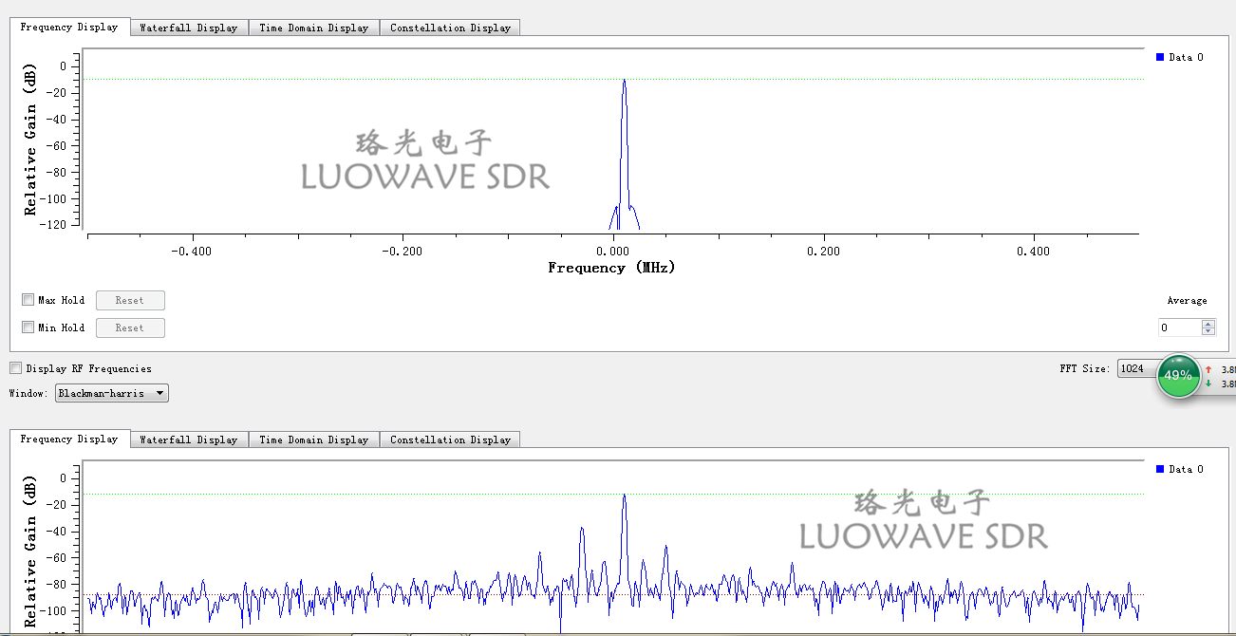The image size is (1236, 636).
Task: Open the upper Waterfall Display tab
Action: coord(189,28)
